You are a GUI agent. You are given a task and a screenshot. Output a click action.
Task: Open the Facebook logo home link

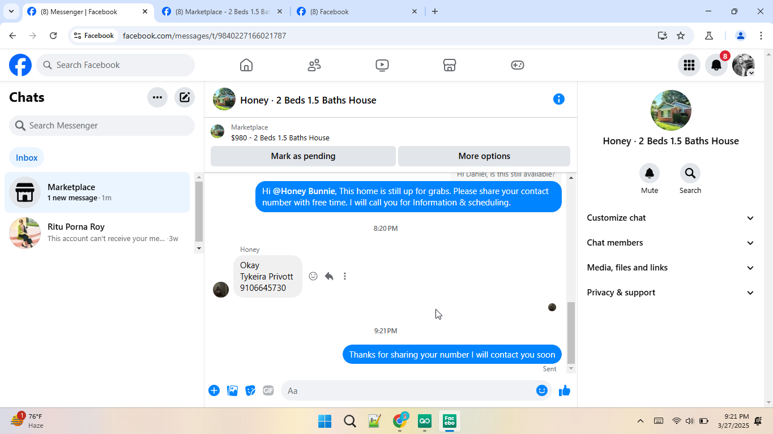pos(20,65)
